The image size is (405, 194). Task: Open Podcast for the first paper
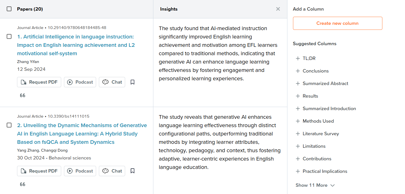pos(80,82)
